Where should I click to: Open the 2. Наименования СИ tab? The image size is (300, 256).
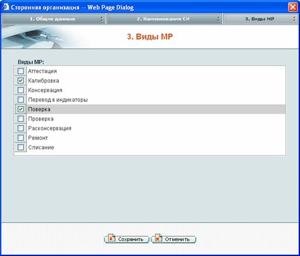(x=164, y=19)
